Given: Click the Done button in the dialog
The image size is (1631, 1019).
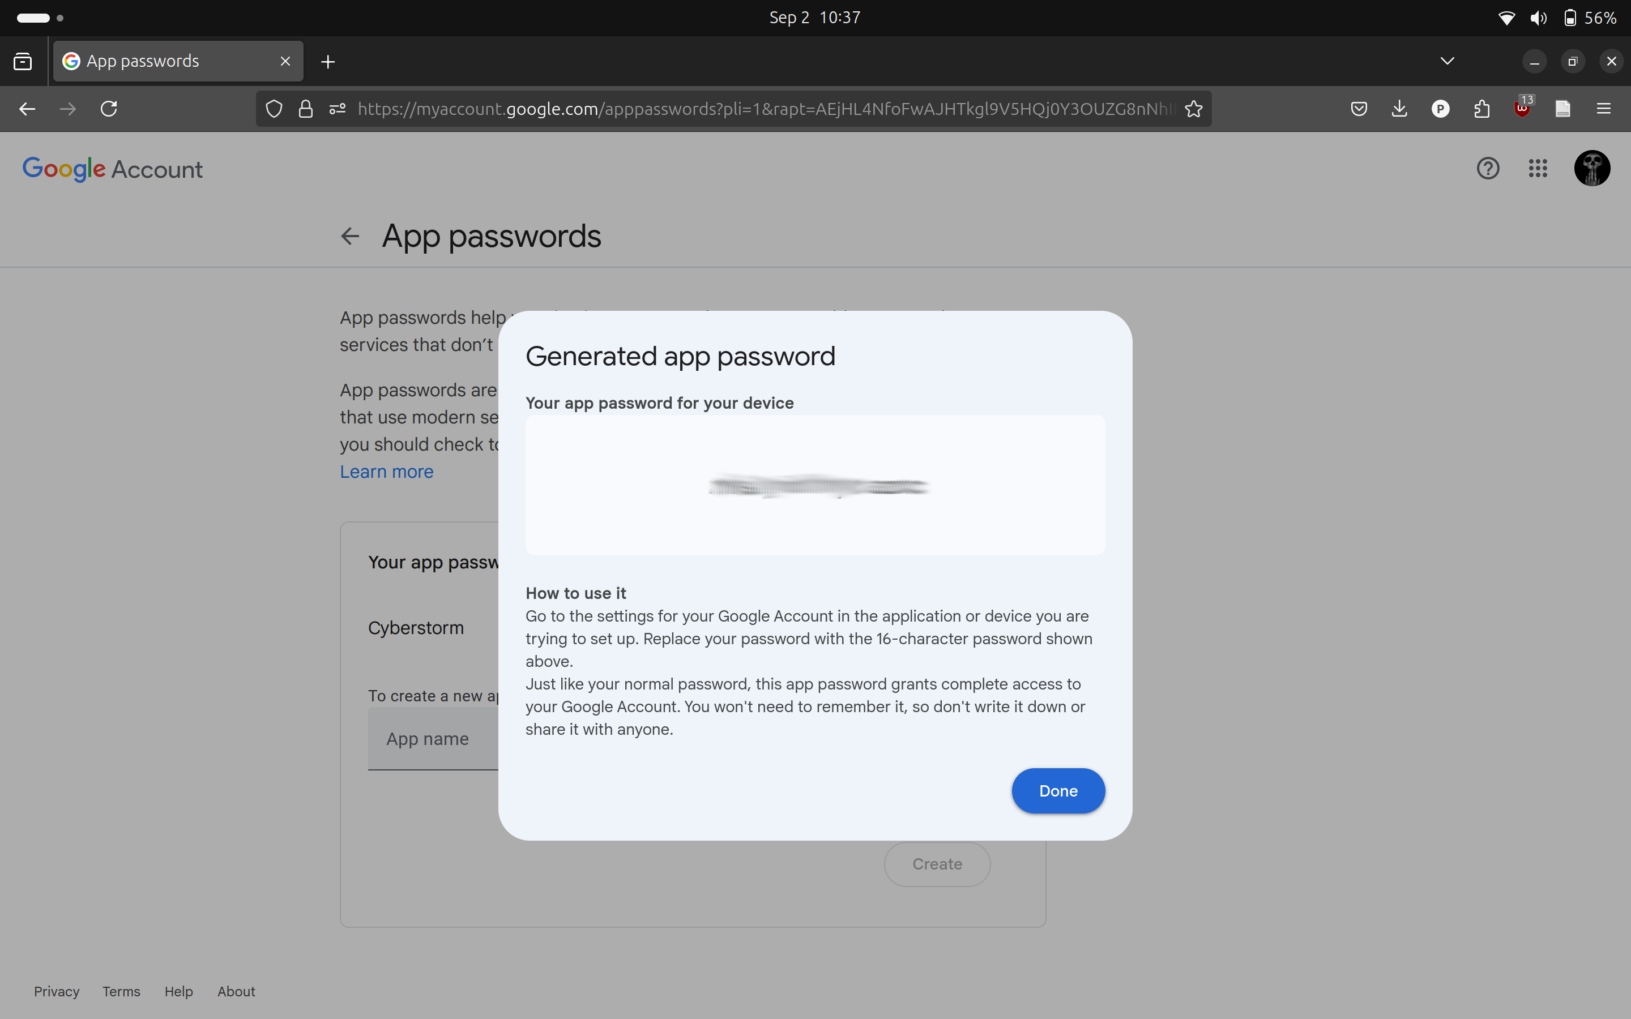Looking at the screenshot, I should click(1057, 790).
